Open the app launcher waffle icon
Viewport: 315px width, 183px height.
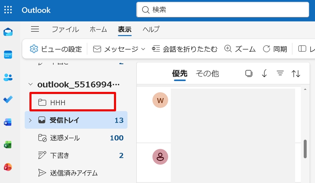coord(8,10)
